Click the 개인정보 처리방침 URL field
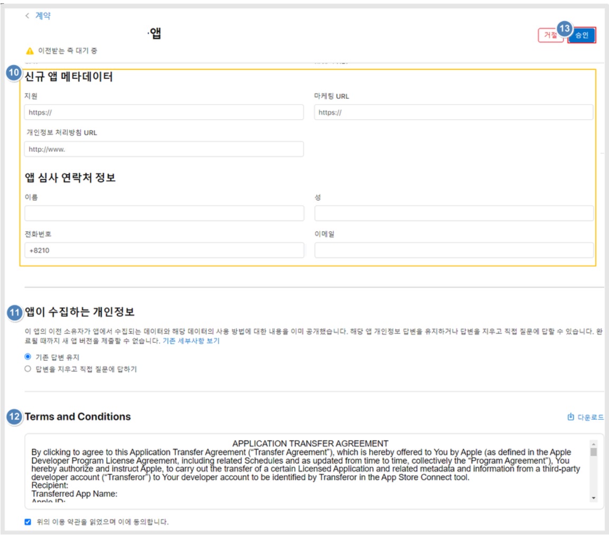The height and width of the screenshot is (535, 609). click(x=164, y=149)
